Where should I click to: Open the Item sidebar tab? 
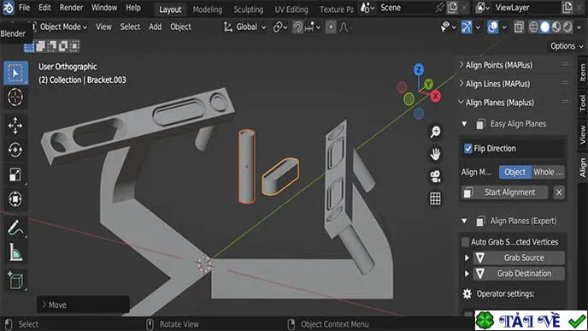[x=582, y=72]
